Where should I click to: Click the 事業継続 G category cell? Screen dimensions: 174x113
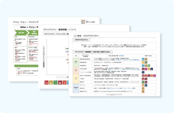point(76,88)
